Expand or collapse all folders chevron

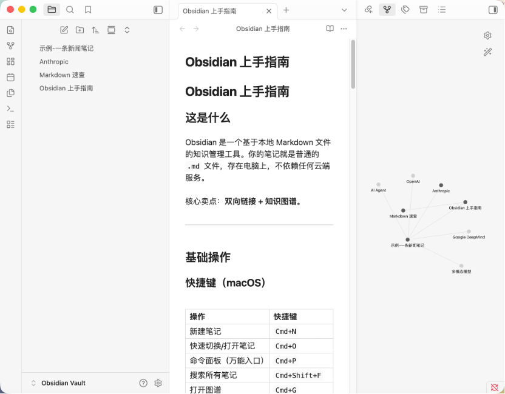click(127, 30)
